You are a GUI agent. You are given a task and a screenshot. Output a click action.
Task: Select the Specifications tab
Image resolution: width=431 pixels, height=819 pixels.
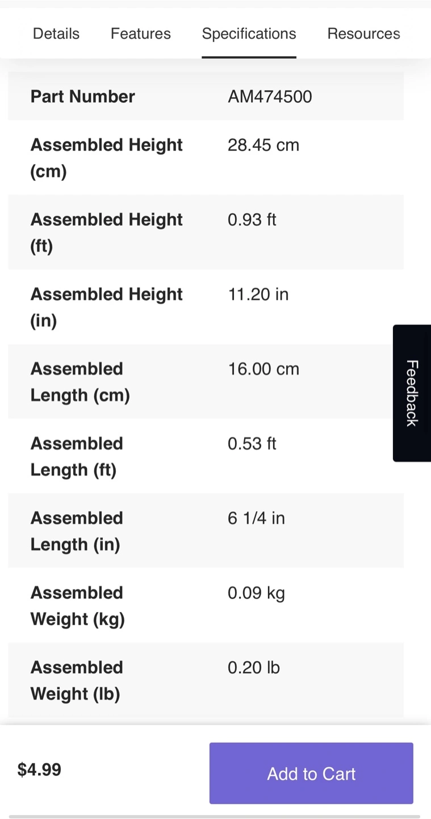249,34
